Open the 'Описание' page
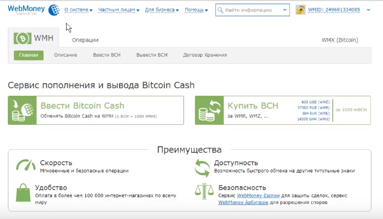Viewport: 383px width, 219px height. click(66, 55)
